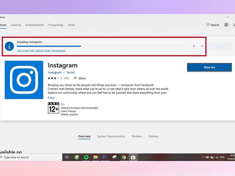Click the IARC 12+ rating badge

click(54, 108)
